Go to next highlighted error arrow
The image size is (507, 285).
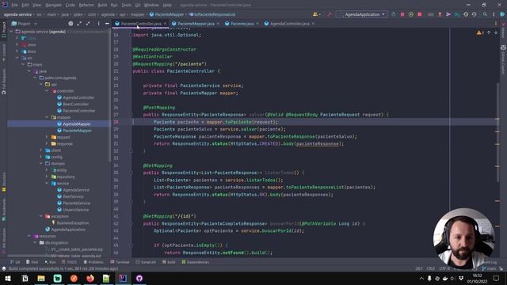[496, 32]
